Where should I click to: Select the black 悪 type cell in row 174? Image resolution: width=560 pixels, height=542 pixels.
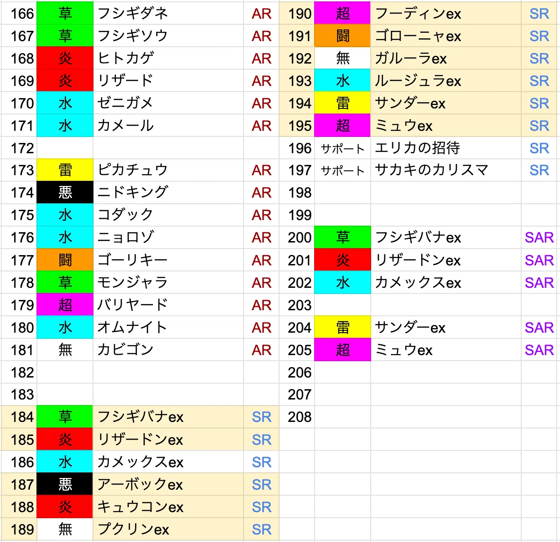65,193
